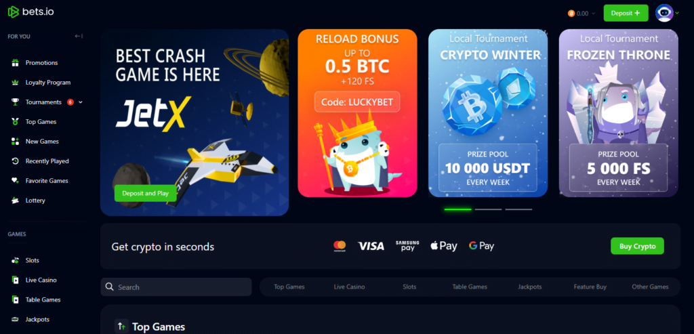Image resolution: width=694 pixels, height=334 pixels.
Task: Open Top Games via the medal icon
Action: pyautogui.click(x=15, y=122)
